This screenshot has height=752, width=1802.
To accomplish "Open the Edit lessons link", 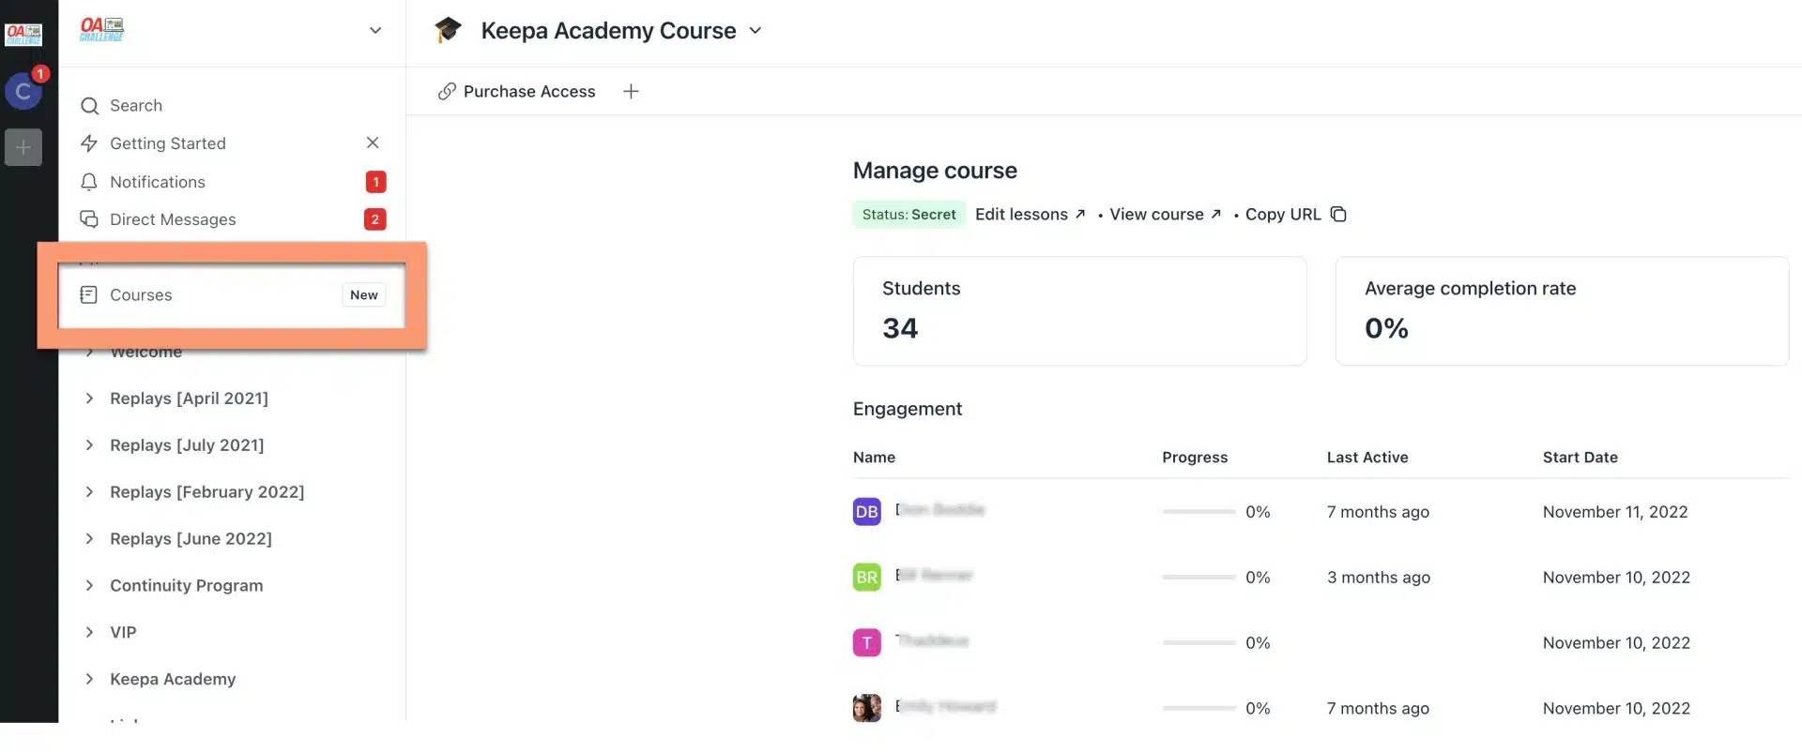I will 1030,215.
